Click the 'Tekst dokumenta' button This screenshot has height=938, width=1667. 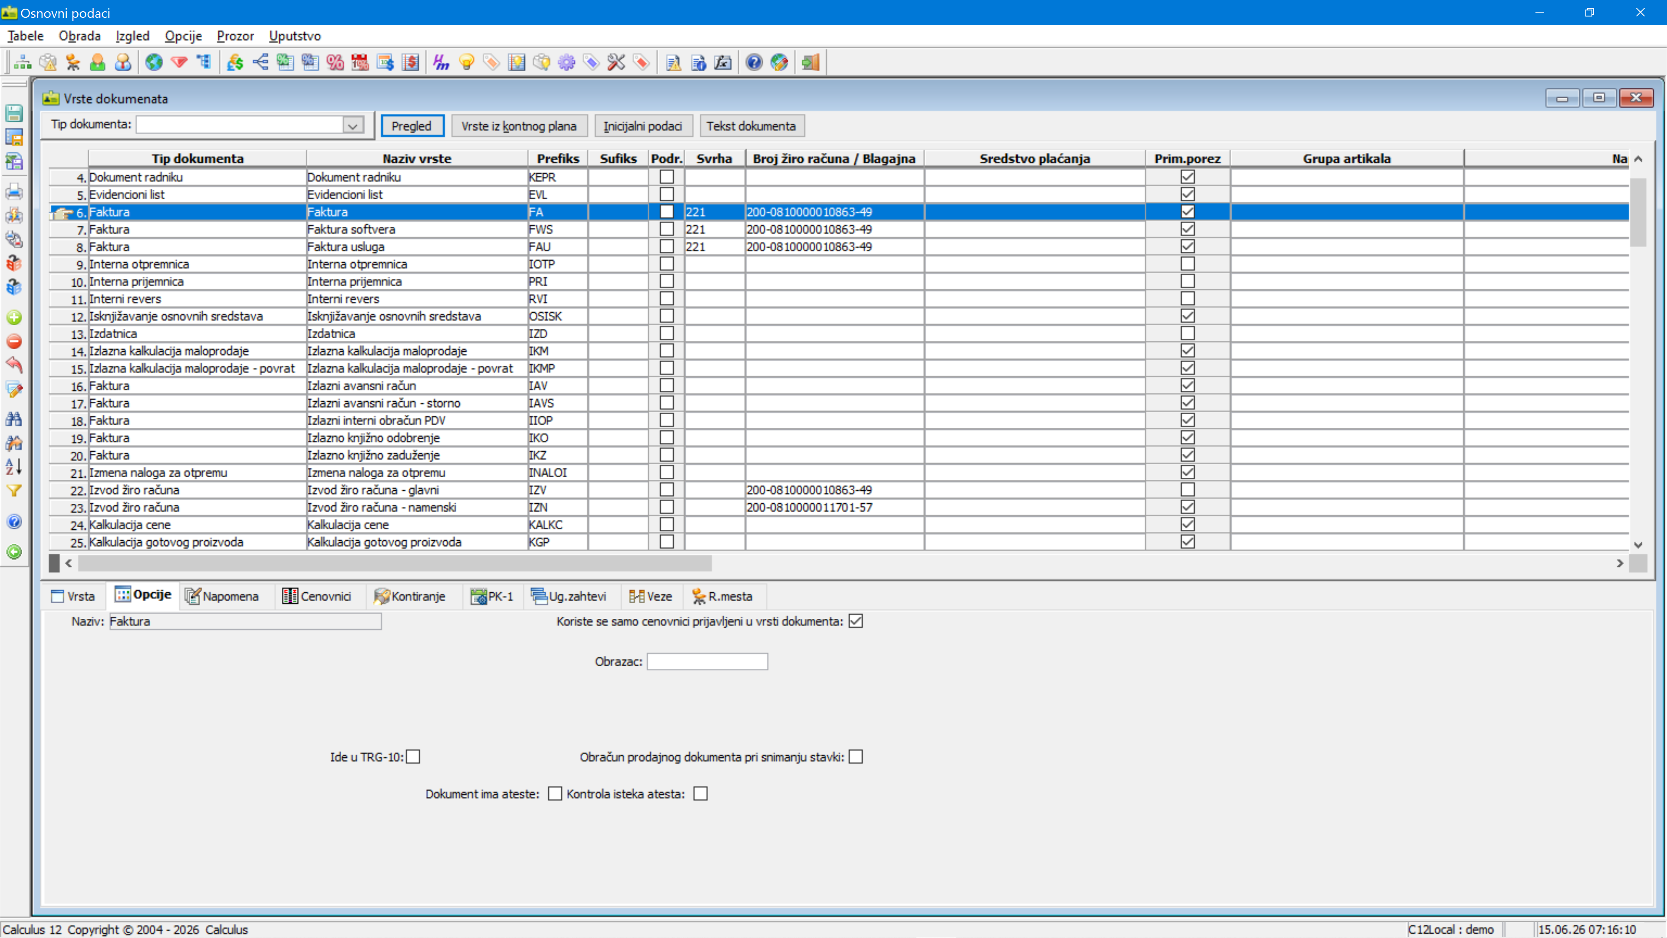pyautogui.click(x=751, y=126)
